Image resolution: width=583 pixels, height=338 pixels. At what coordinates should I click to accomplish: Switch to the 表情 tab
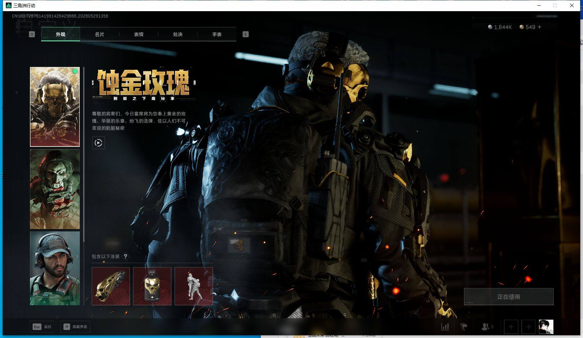click(139, 34)
